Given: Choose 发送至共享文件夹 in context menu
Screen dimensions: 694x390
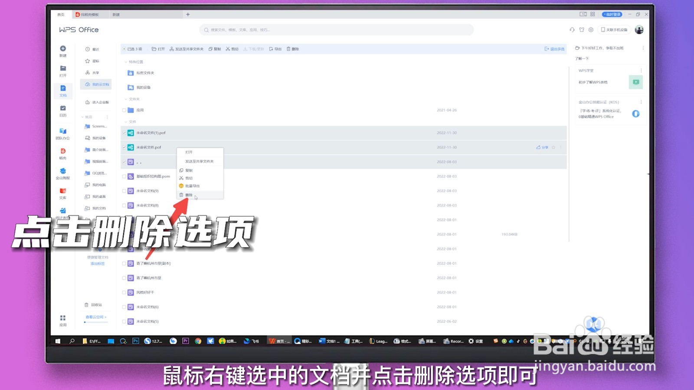Looking at the screenshot, I should click(200, 161).
